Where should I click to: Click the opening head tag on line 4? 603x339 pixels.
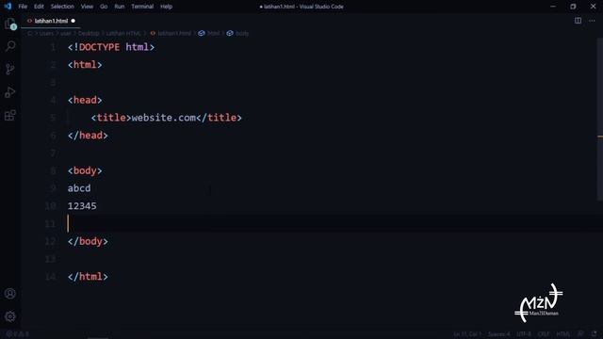(85, 100)
